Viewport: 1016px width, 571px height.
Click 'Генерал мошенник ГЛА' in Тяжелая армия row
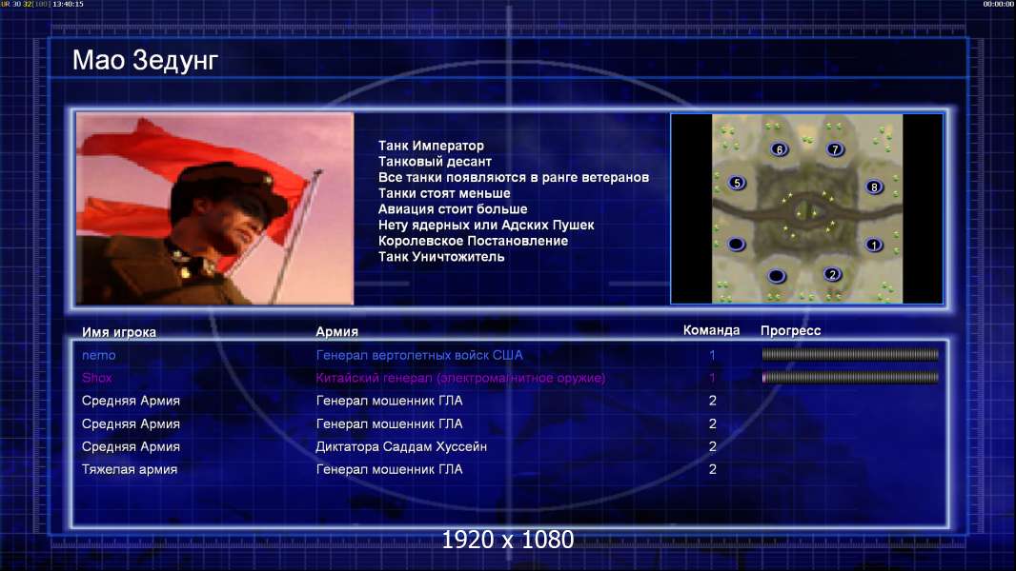point(390,469)
